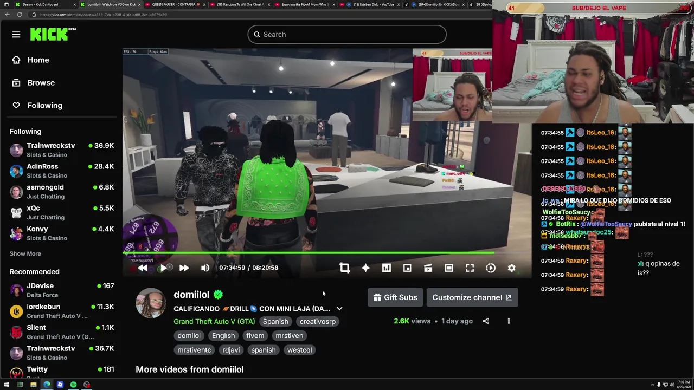Open Grand Theft Auto V category link
The height and width of the screenshot is (390, 694).
(215, 321)
